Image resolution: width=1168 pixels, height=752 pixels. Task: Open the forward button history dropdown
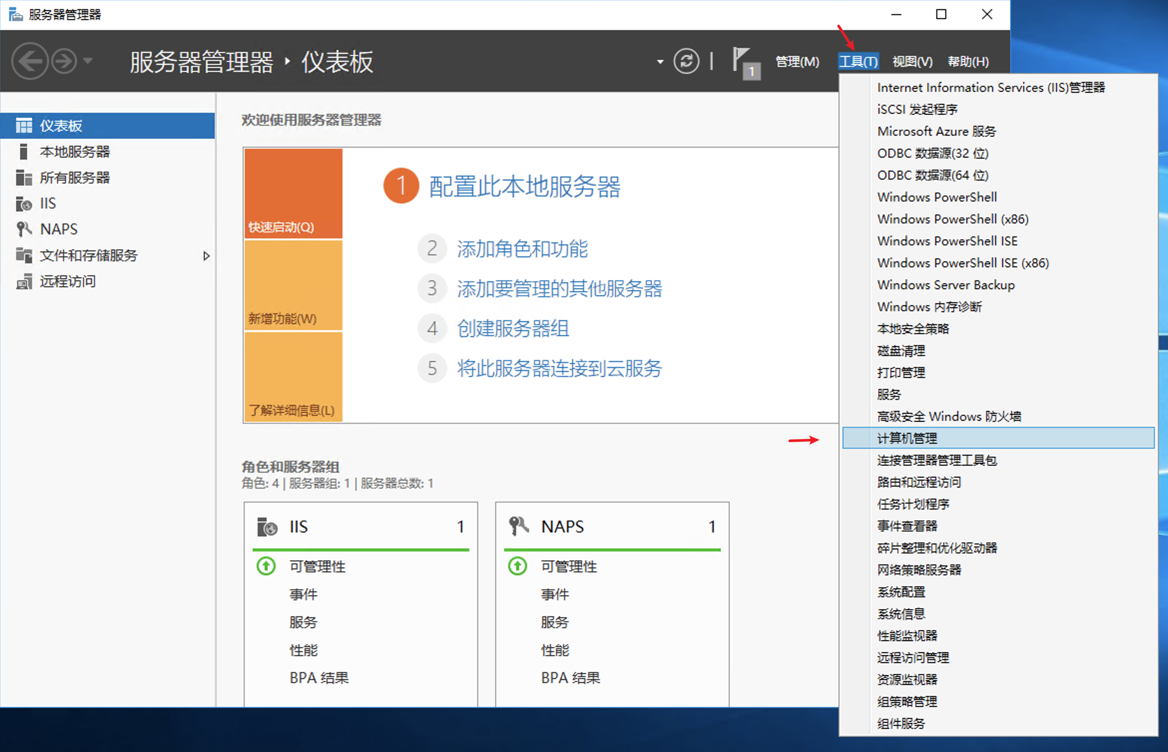89,61
